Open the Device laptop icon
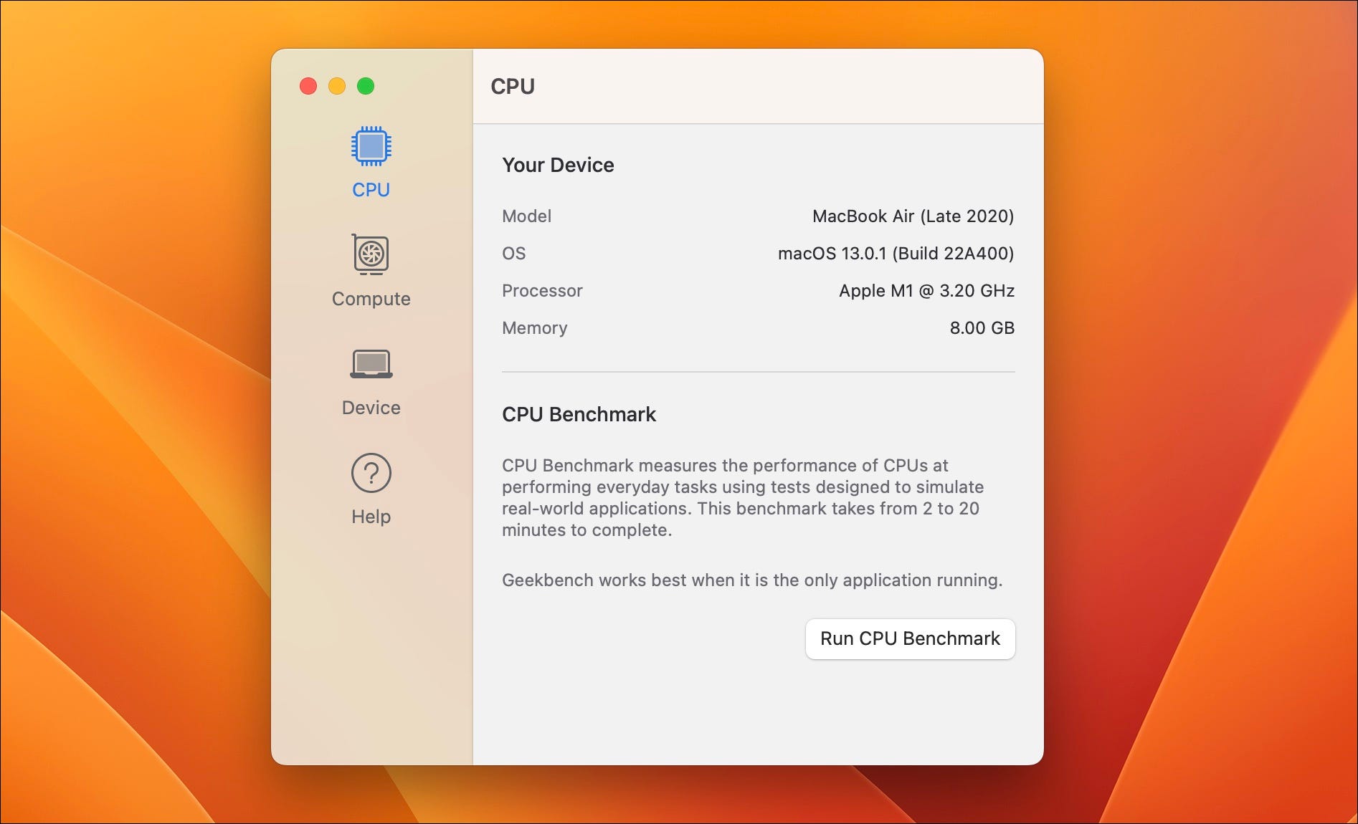 pyautogui.click(x=371, y=363)
